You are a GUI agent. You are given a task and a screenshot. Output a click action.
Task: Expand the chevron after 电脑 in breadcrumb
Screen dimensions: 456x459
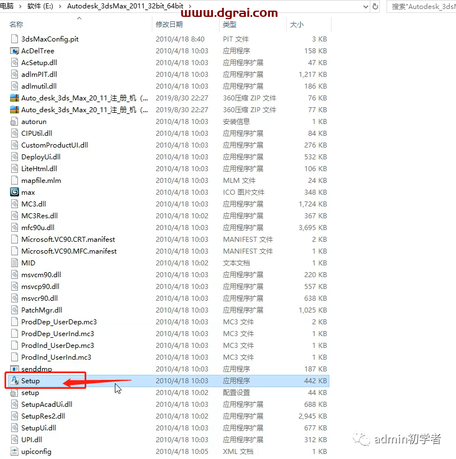[20, 6]
